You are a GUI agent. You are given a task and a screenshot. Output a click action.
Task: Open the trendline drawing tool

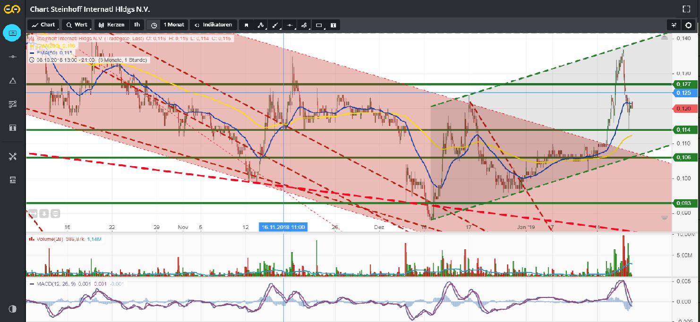(x=275, y=25)
